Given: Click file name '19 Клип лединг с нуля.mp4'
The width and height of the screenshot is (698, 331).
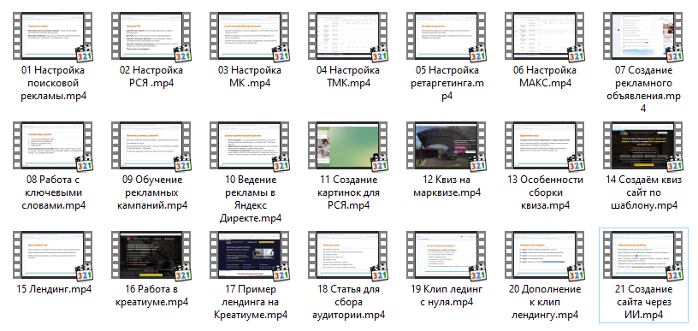Looking at the screenshot, I should coord(447,296).
